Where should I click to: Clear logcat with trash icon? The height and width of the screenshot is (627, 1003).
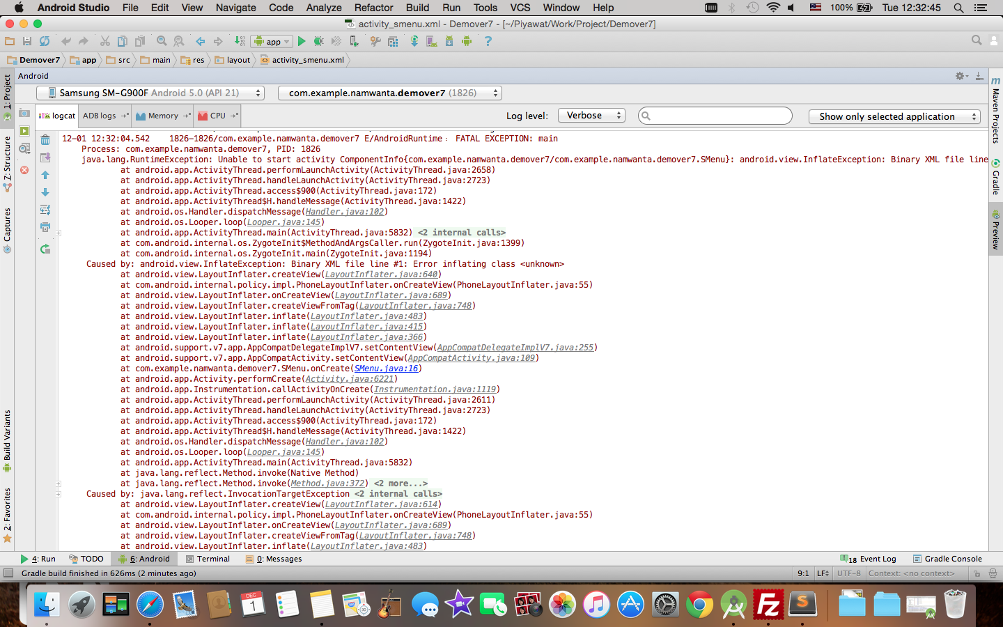click(x=45, y=140)
